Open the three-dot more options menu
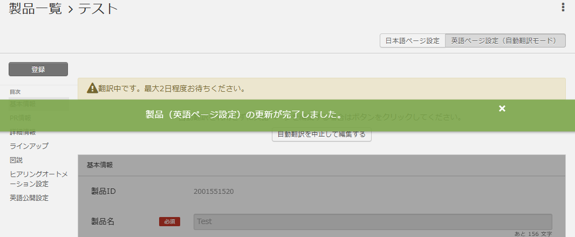 coord(563,7)
